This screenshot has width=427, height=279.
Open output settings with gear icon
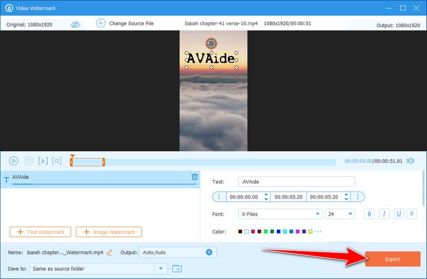[x=209, y=252]
